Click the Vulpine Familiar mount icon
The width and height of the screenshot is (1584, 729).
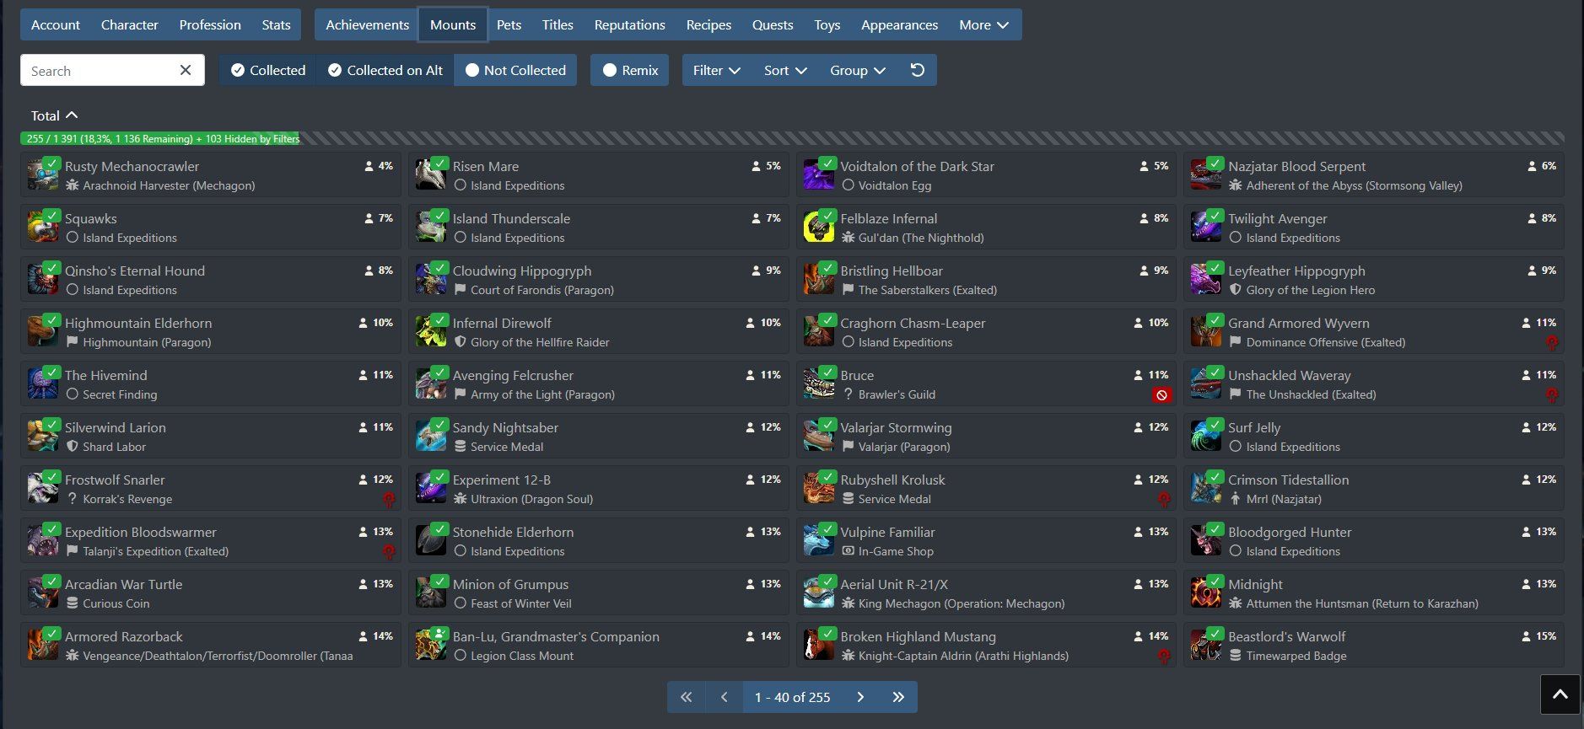818,540
